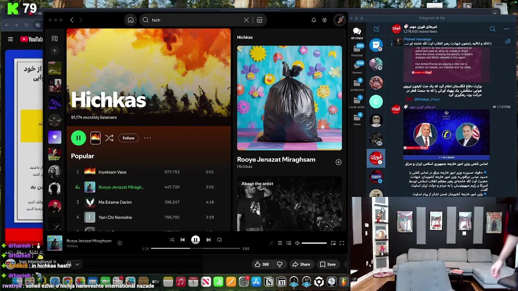The image size is (518, 291).
Task: Dislike the YouTube video
Action: coord(280,264)
